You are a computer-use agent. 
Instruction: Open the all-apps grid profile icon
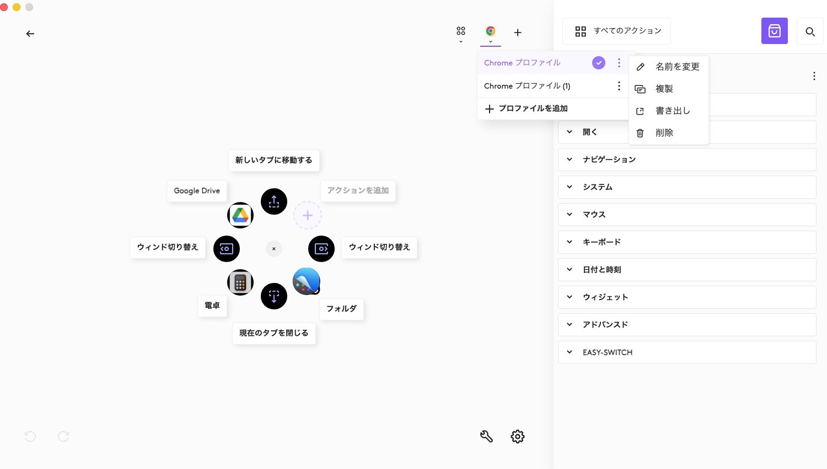[x=461, y=31]
